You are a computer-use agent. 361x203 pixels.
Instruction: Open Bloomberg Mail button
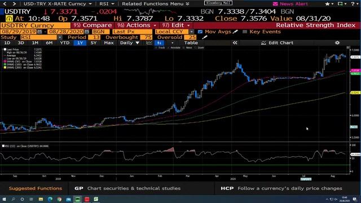(218, 3)
